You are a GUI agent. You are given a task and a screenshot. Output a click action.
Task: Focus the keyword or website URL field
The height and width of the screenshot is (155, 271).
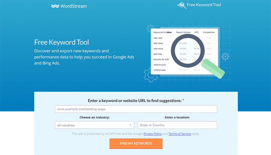136,109
